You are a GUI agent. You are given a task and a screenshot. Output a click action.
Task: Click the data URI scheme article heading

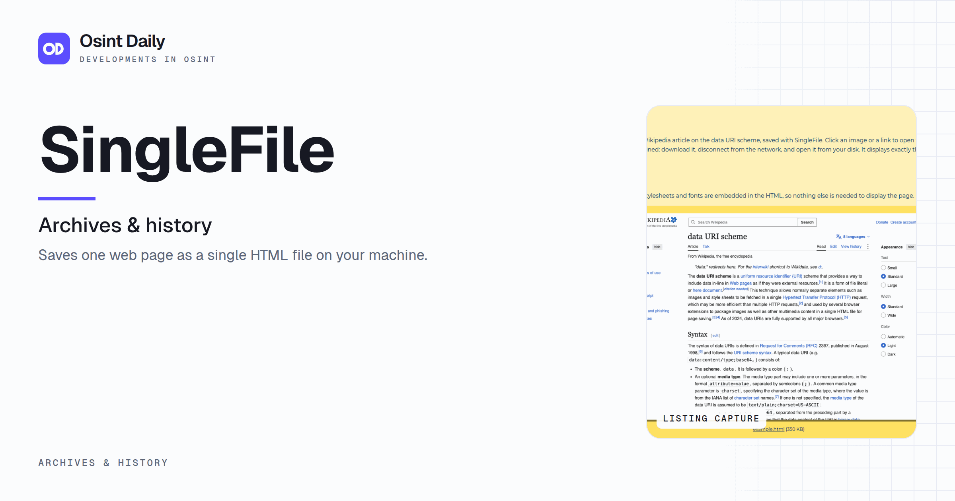pyautogui.click(x=717, y=236)
